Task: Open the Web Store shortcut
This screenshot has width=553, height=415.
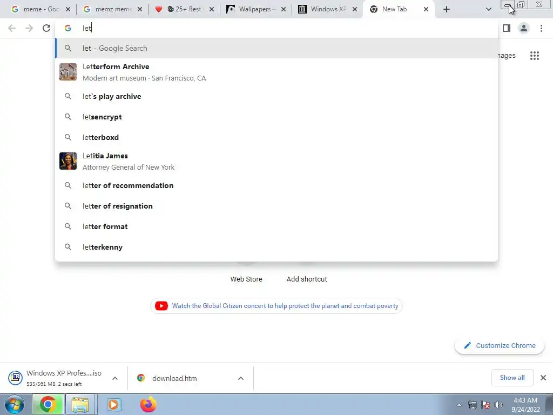Action: click(246, 279)
